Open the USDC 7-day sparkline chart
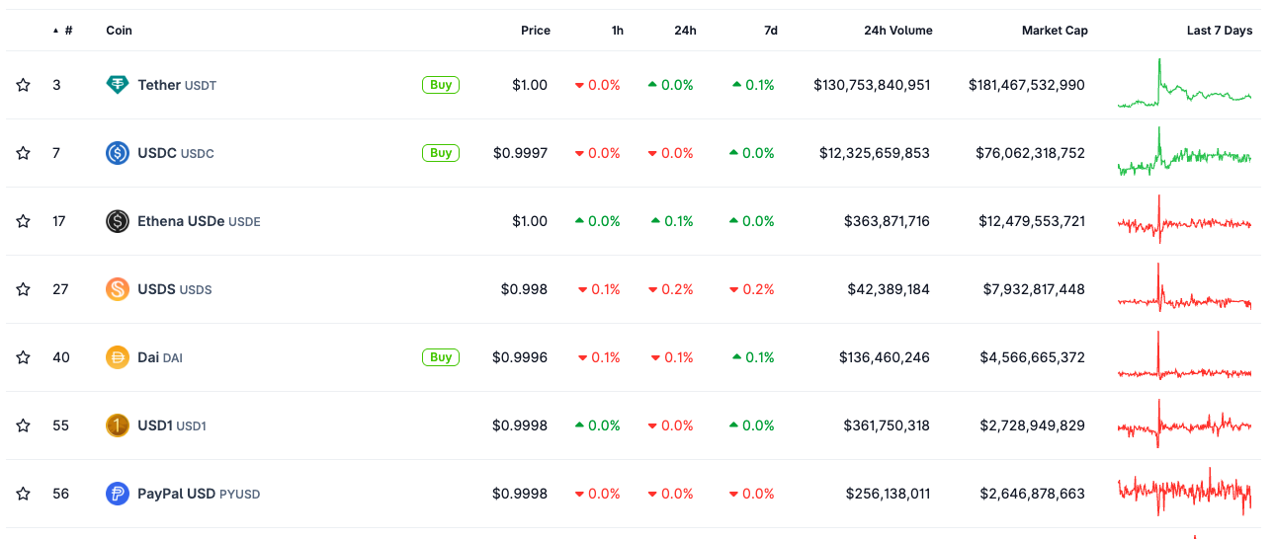 1184,153
